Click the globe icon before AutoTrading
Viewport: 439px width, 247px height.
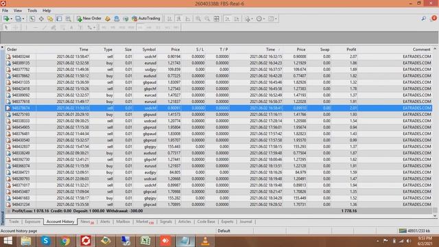126,19
